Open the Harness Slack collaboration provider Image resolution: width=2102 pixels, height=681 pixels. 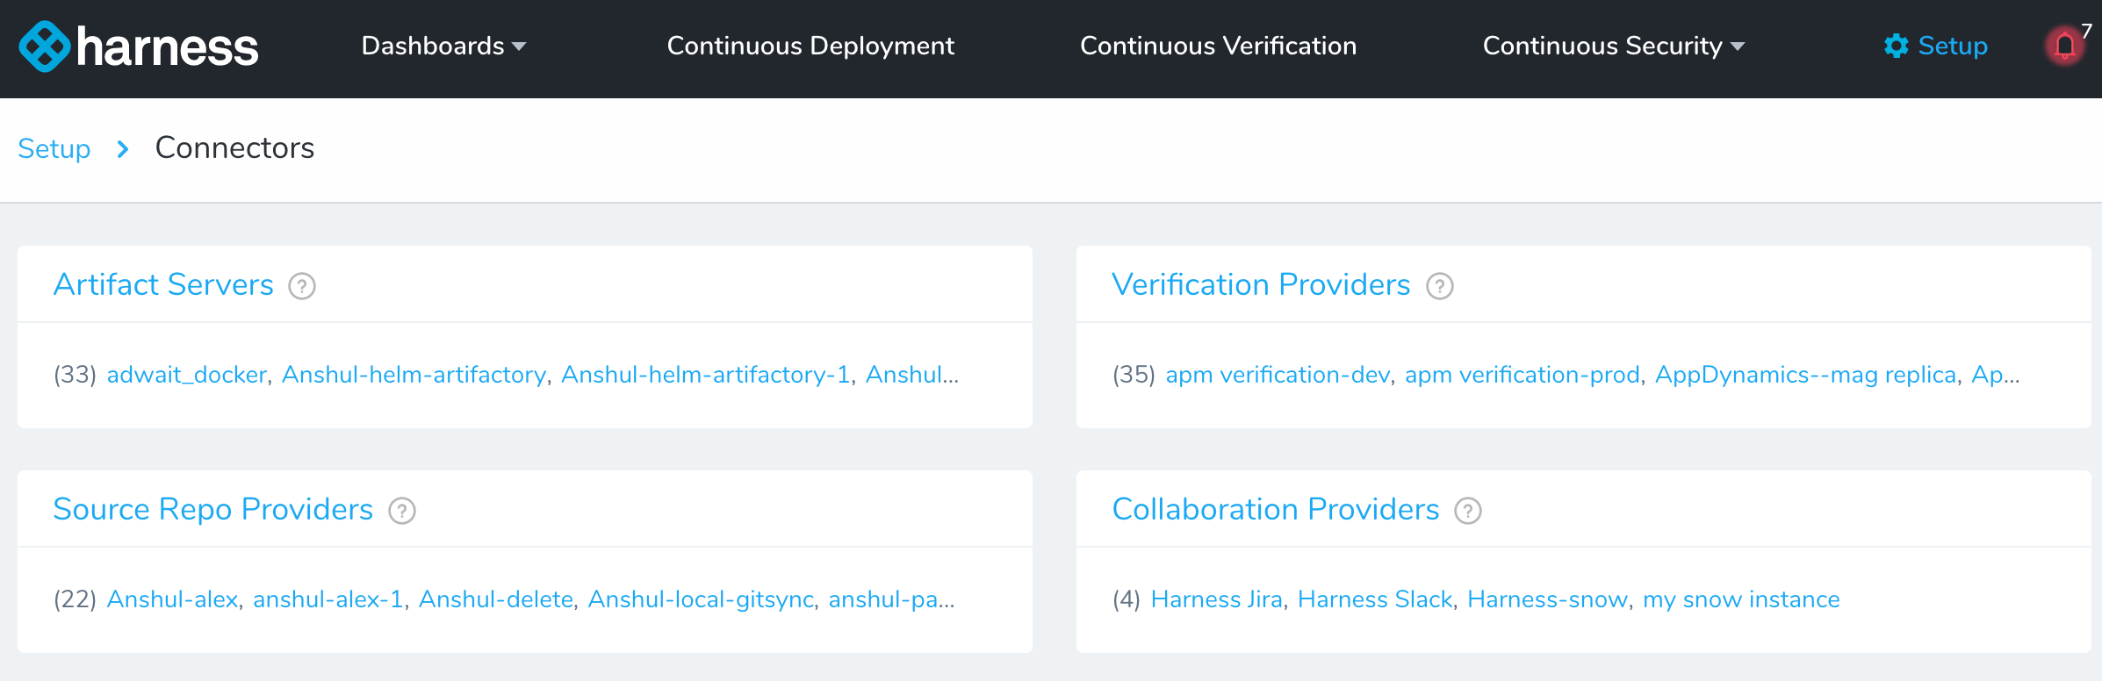point(1375,599)
